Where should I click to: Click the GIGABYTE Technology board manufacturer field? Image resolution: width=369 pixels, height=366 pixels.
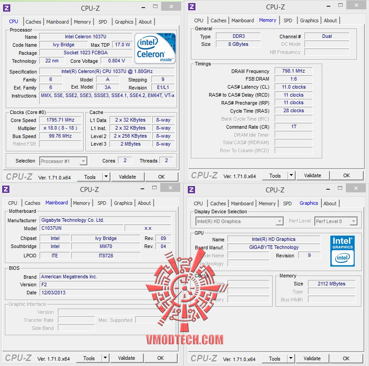coord(274,247)
